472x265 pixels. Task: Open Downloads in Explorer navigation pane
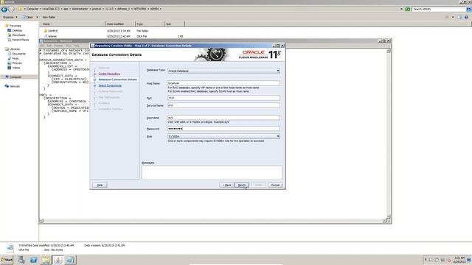tap(18, 35)
